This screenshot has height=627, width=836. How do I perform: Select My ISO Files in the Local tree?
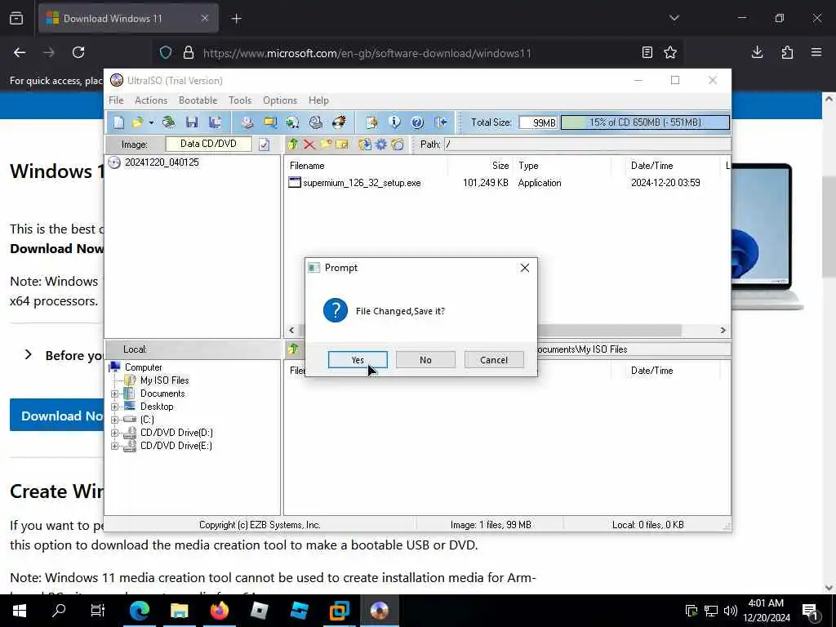[164, 380]
